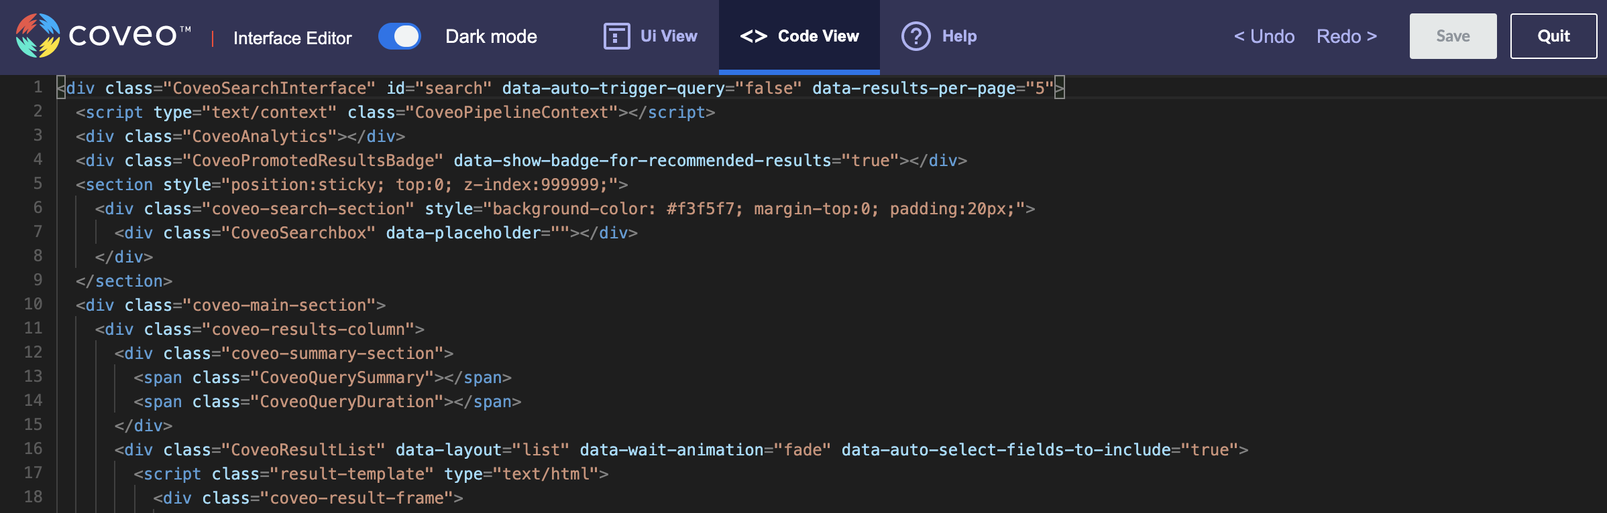The image size is (1607, 513).
Task: Redo the last undone change
Action: 1347,36
